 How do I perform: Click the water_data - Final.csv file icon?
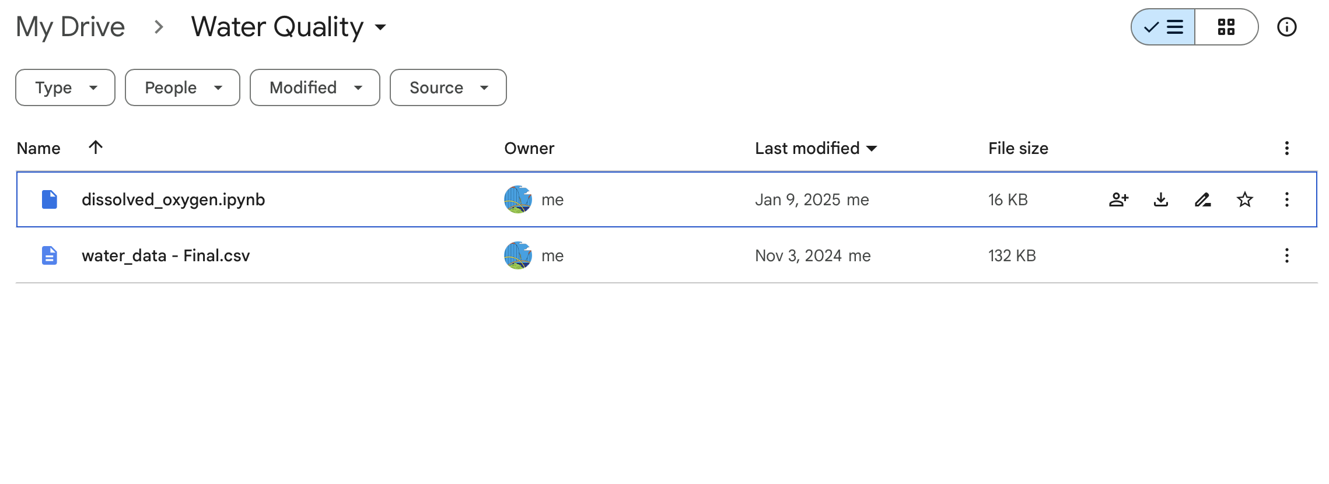(50, 255)
